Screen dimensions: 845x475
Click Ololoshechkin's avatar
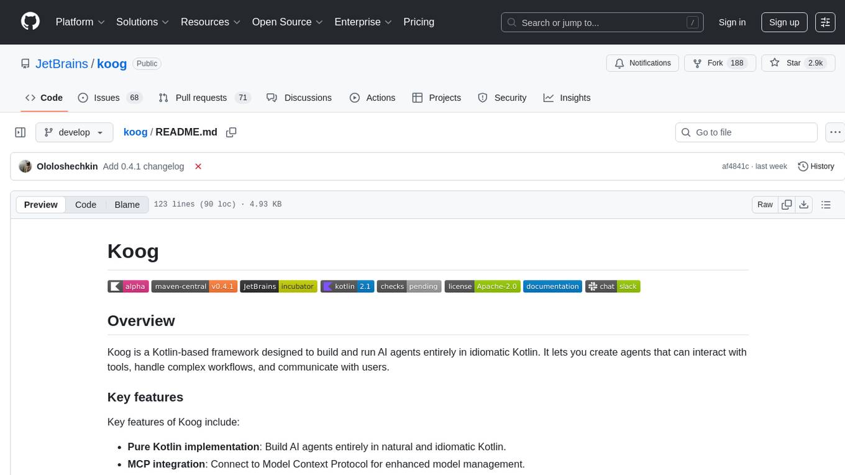tap(25, 167)
